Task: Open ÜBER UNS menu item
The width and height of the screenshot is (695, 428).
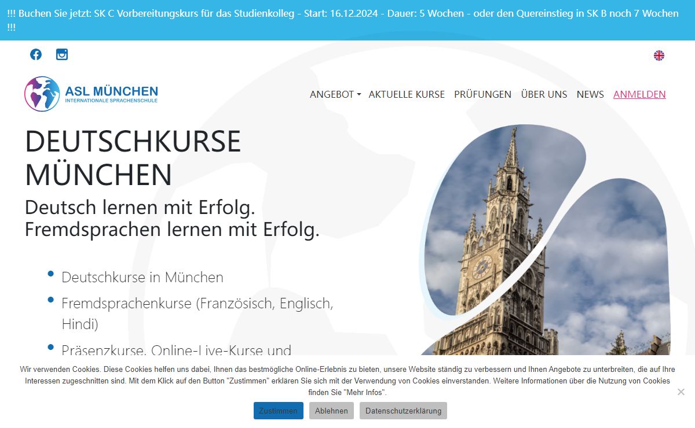Action: click(x=544, y=94)
